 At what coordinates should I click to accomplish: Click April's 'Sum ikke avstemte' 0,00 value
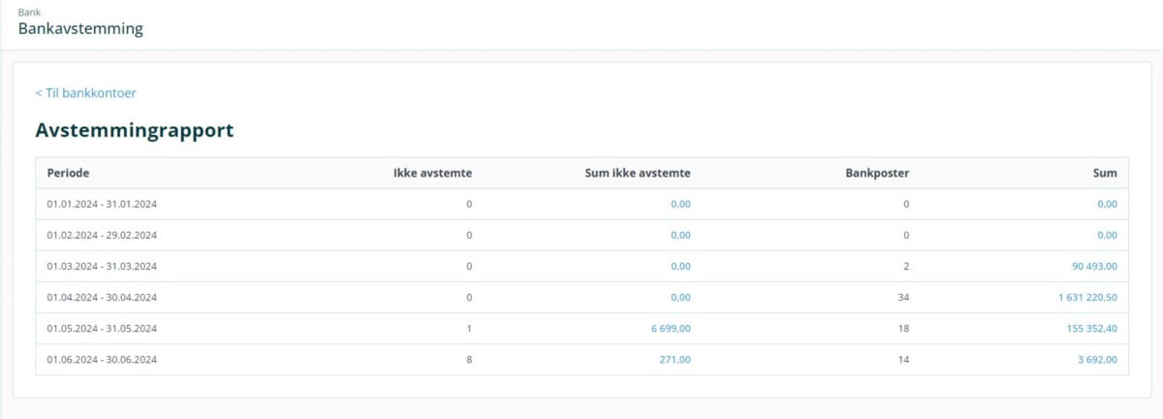679,298
